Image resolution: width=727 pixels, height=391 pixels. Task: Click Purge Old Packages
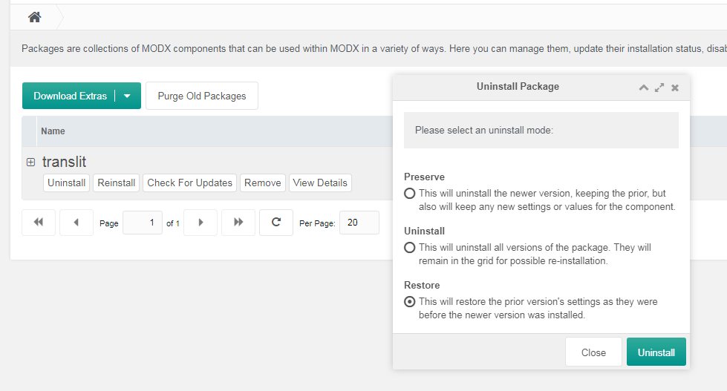[x=202, y=96]
